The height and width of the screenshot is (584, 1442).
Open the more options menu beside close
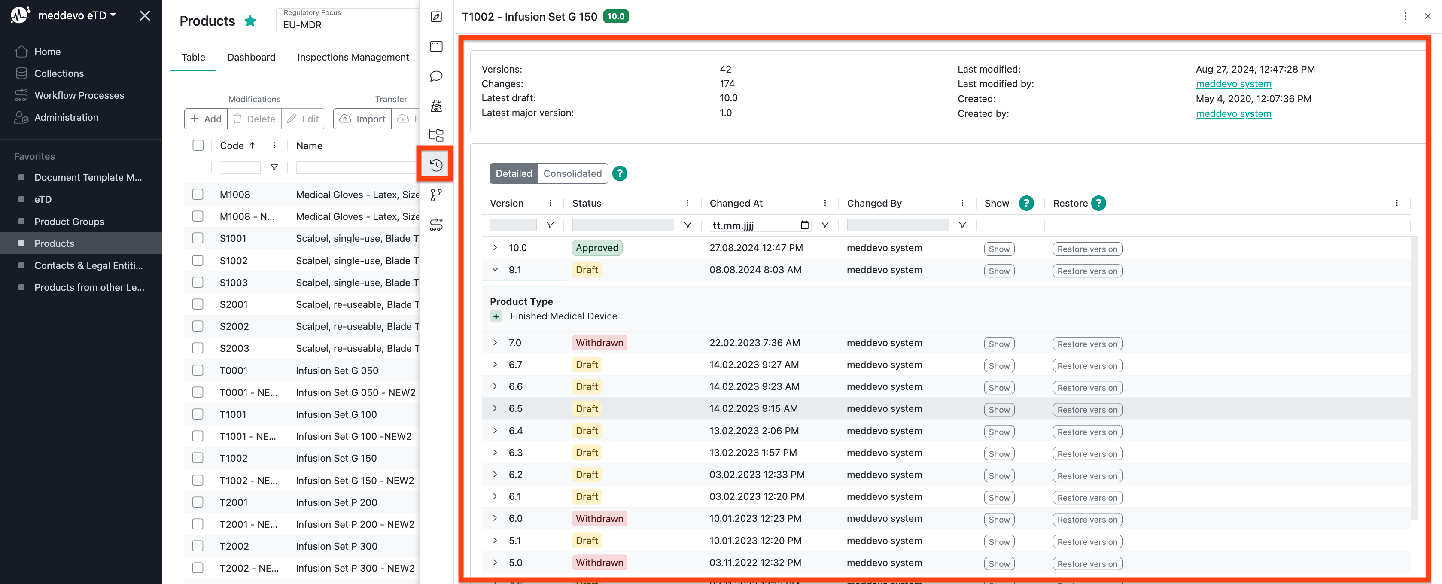pos(1405,16)
